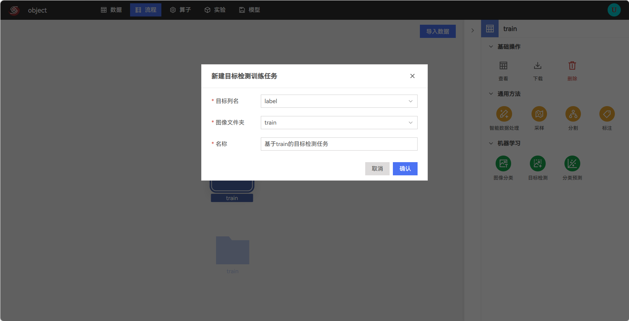Click the train table icon in panel header
Screen dimensions: 629x321
click(x=490, y=29)
